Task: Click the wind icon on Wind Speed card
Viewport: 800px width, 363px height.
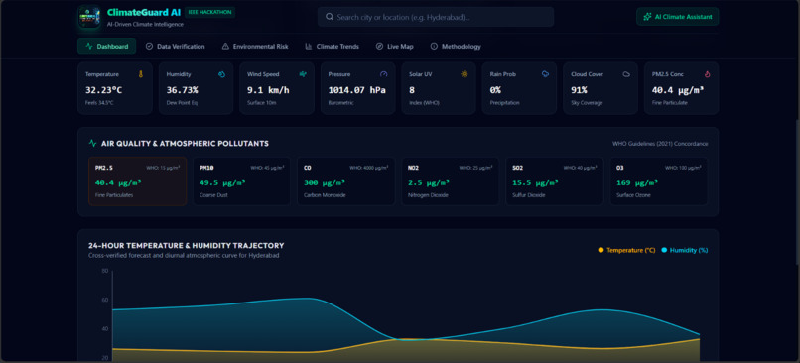Action: click(303, 74)
